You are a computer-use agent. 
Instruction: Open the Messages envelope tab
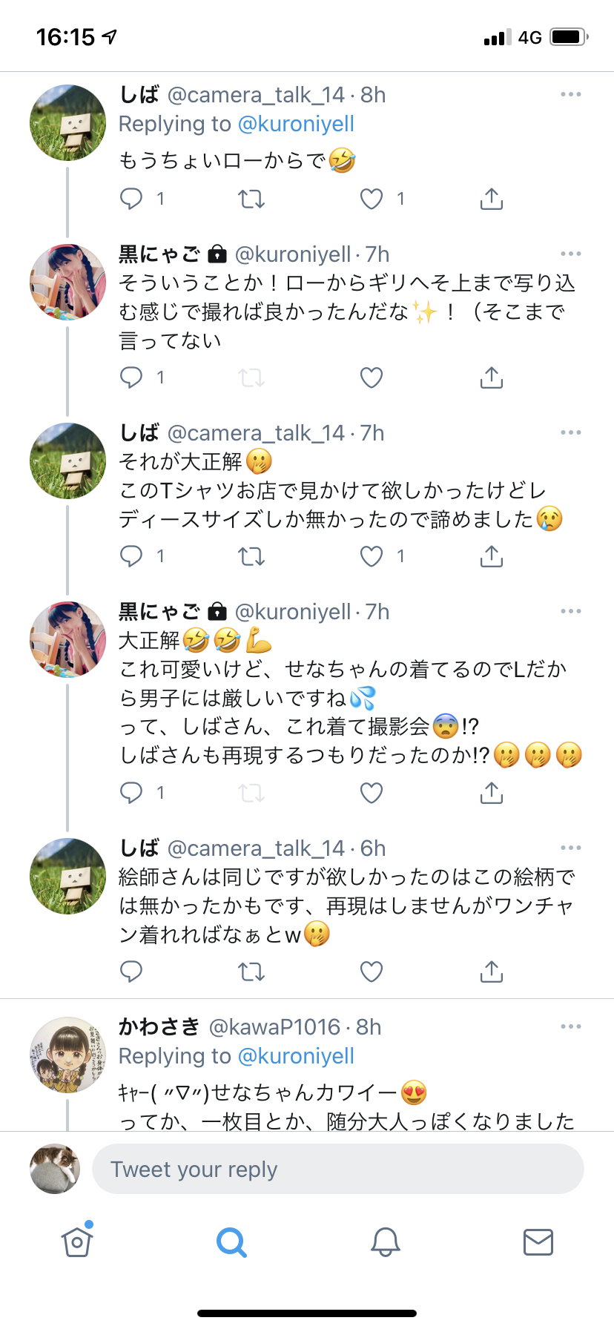click(x=538, y=1241)
